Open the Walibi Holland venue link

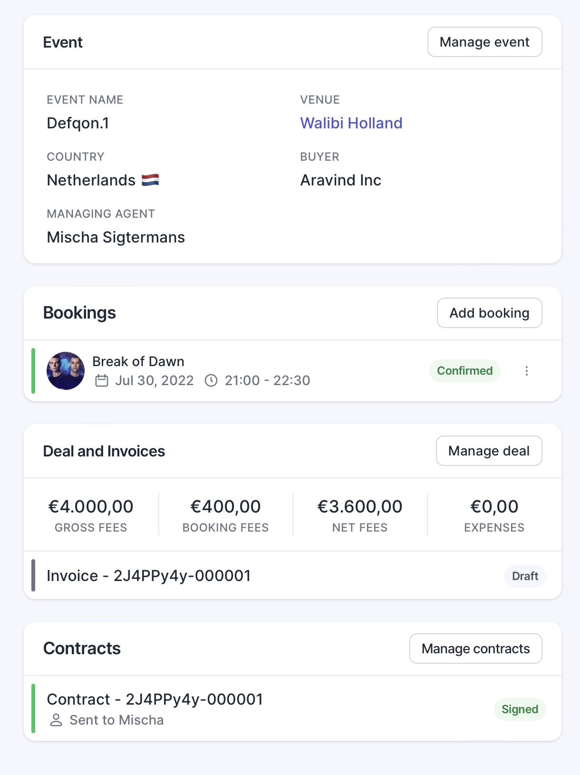point(351,123)
